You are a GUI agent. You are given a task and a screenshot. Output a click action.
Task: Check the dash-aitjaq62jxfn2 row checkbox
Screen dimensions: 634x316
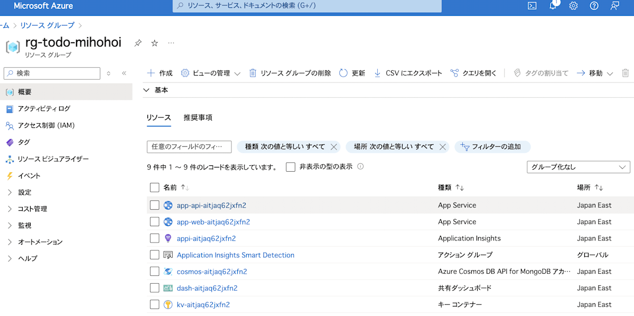[154, 288]
